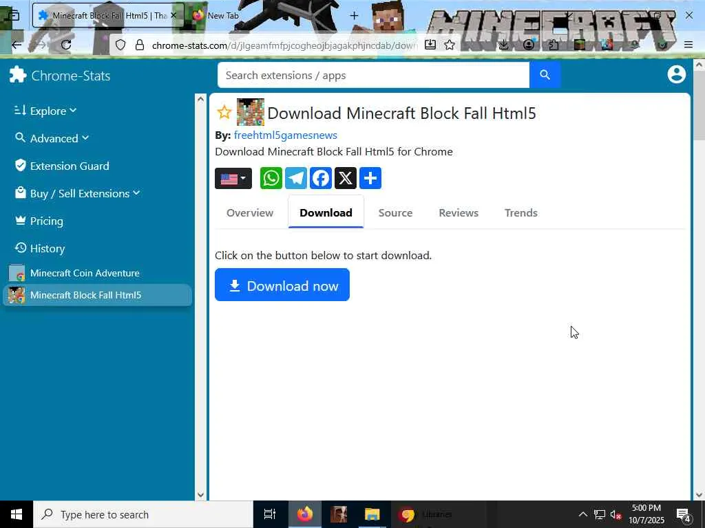Open the blue plus more-sharing icon
Viewport: 705px width, 528px height.
[x=370, y=178]
